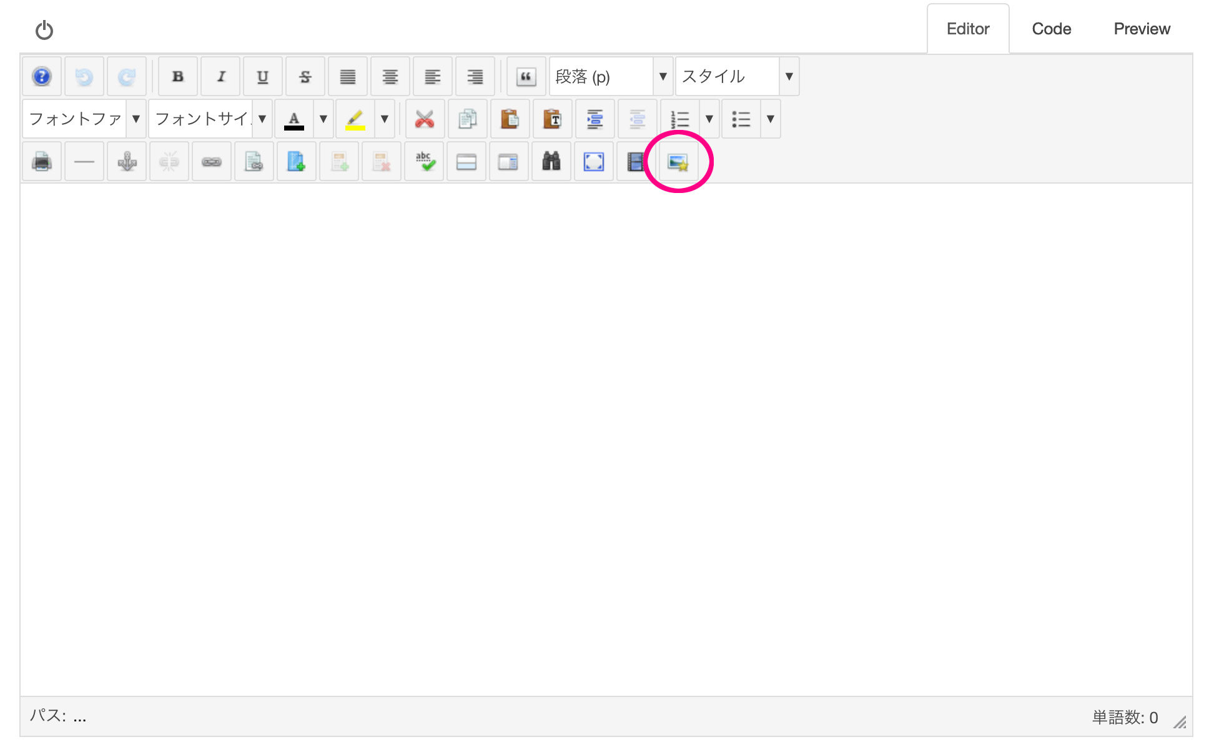Insert media using film icon
Image resolution: width=1209 pixels, height=752 pixels.
coord(635,162)
